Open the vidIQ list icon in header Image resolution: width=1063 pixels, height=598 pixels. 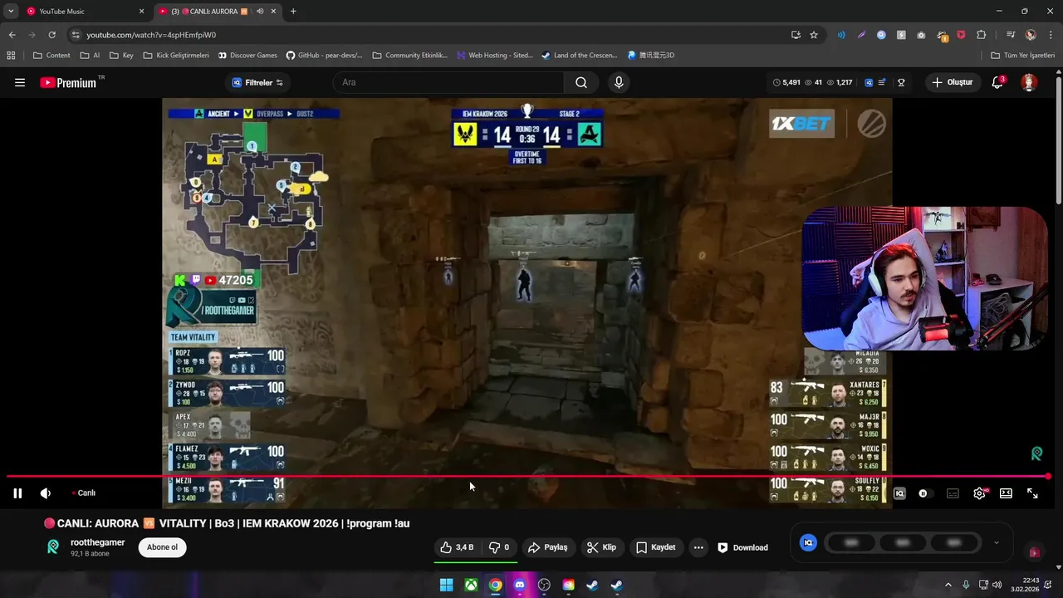click(x=882, y=82)
